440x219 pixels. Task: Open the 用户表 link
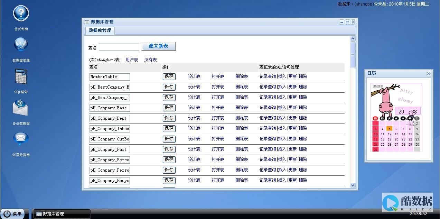point(132,60)
